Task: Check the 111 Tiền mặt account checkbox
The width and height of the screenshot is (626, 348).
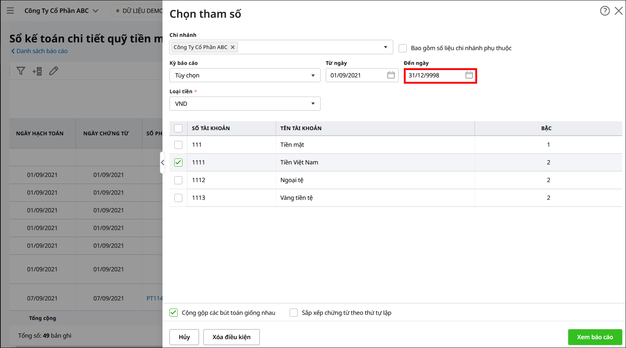Action: click(178, 145)
